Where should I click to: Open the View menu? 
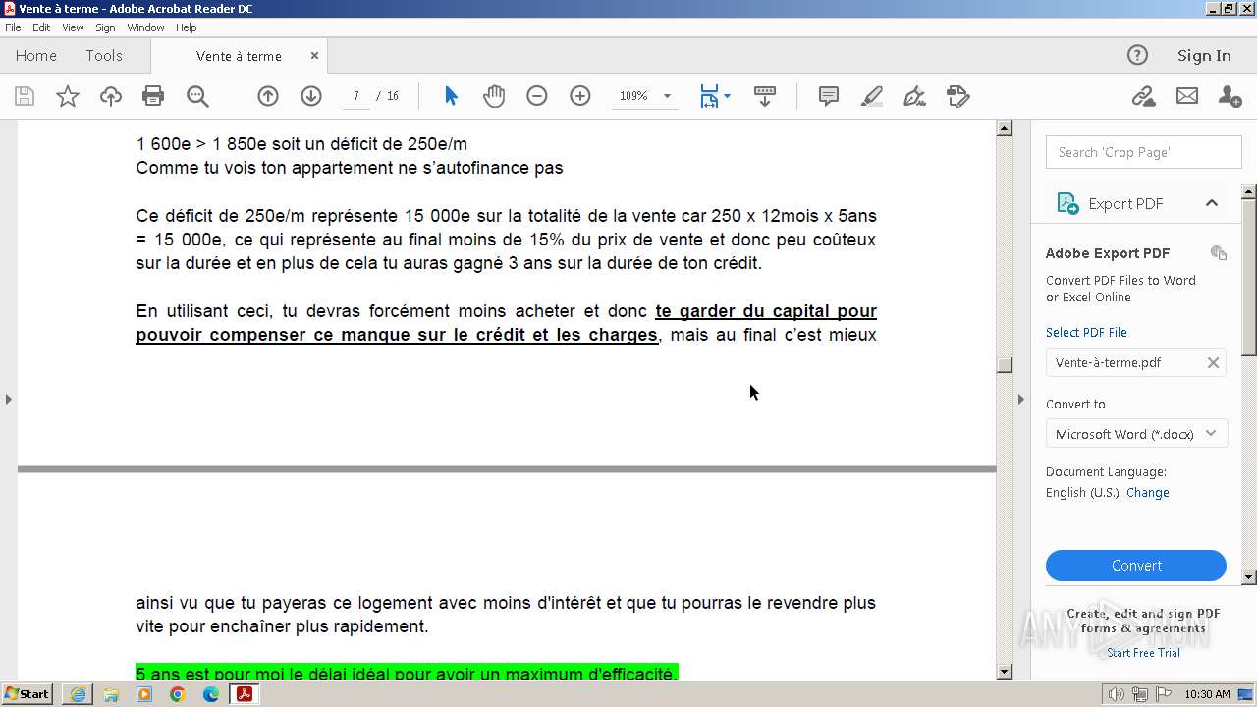73,27
